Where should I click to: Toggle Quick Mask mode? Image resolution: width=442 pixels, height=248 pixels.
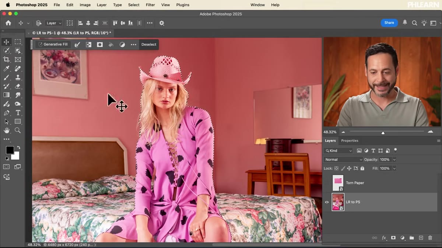[x=6, y=167]
